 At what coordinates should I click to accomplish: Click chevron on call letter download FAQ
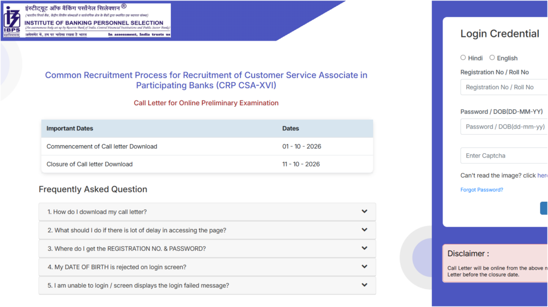[364, 211]
